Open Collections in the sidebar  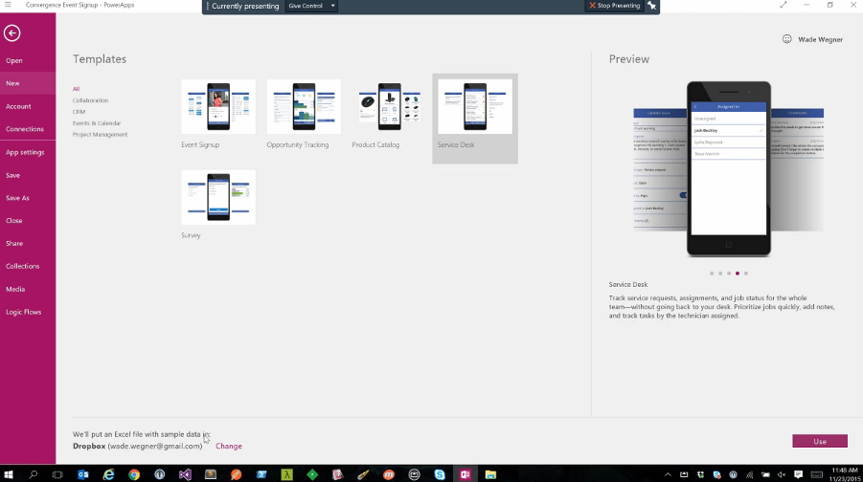23,266
